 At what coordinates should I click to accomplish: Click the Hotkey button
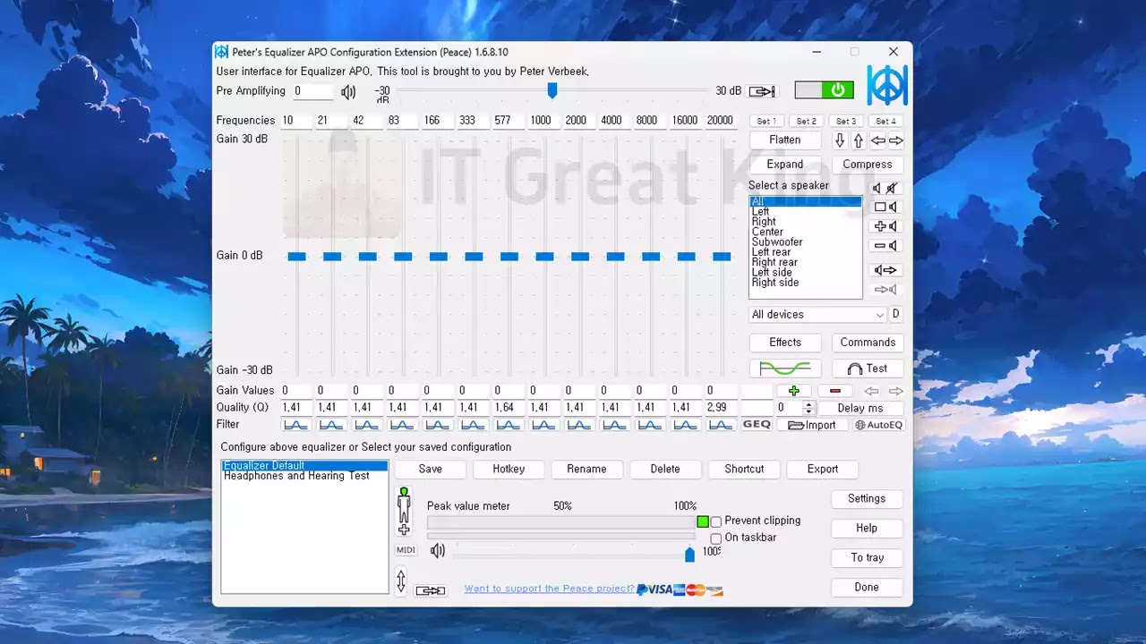[x=509, y=470]
